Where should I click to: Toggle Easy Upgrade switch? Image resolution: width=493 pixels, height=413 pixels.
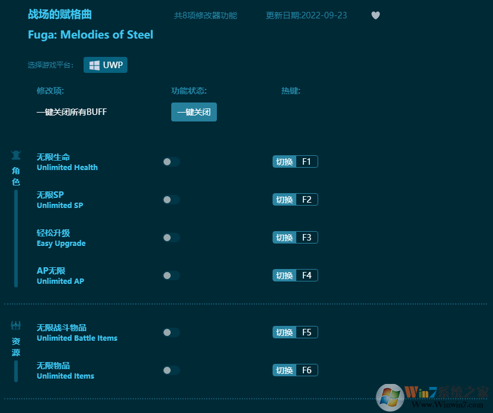[171, 238]
